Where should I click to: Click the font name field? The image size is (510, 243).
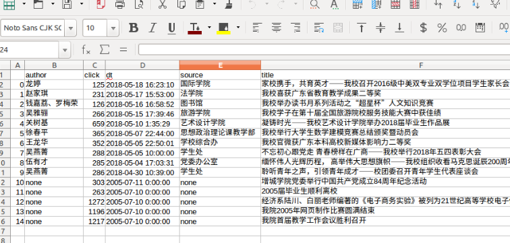pos(32,28)
